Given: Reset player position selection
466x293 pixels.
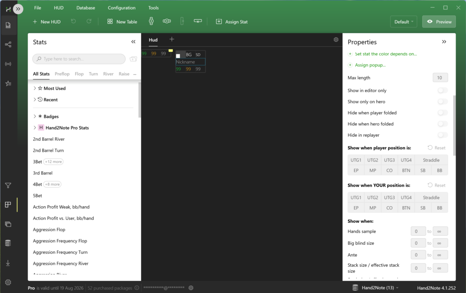Looking at the screenshot, I should 436,148.
